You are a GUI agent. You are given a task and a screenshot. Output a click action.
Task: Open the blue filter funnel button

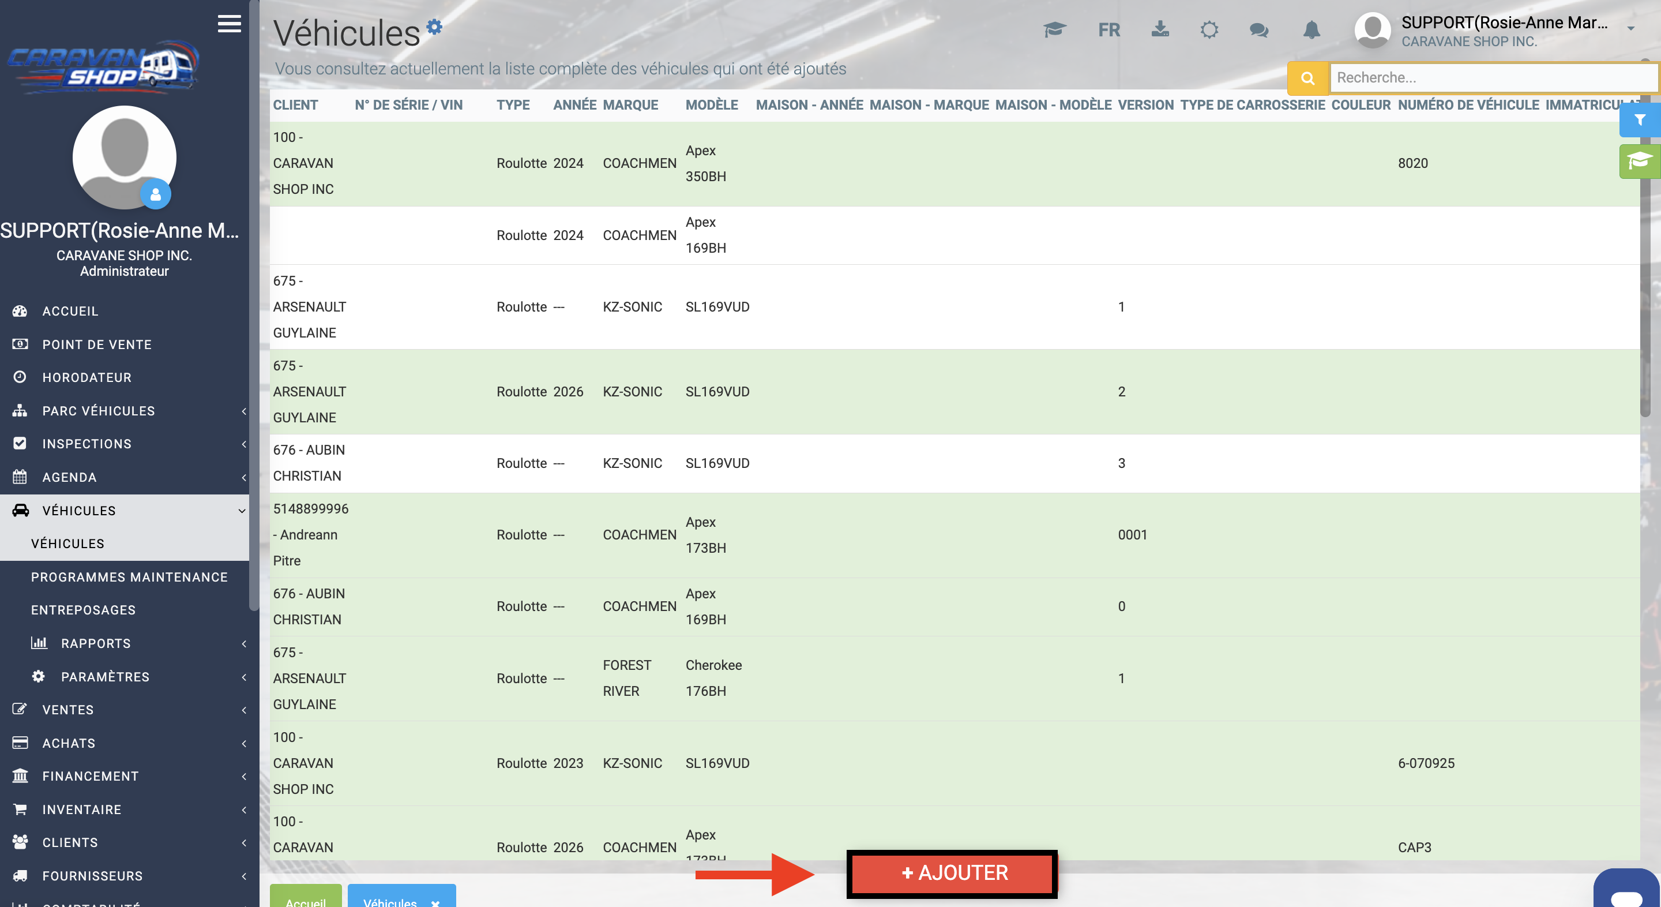[x=1639, y=120]
